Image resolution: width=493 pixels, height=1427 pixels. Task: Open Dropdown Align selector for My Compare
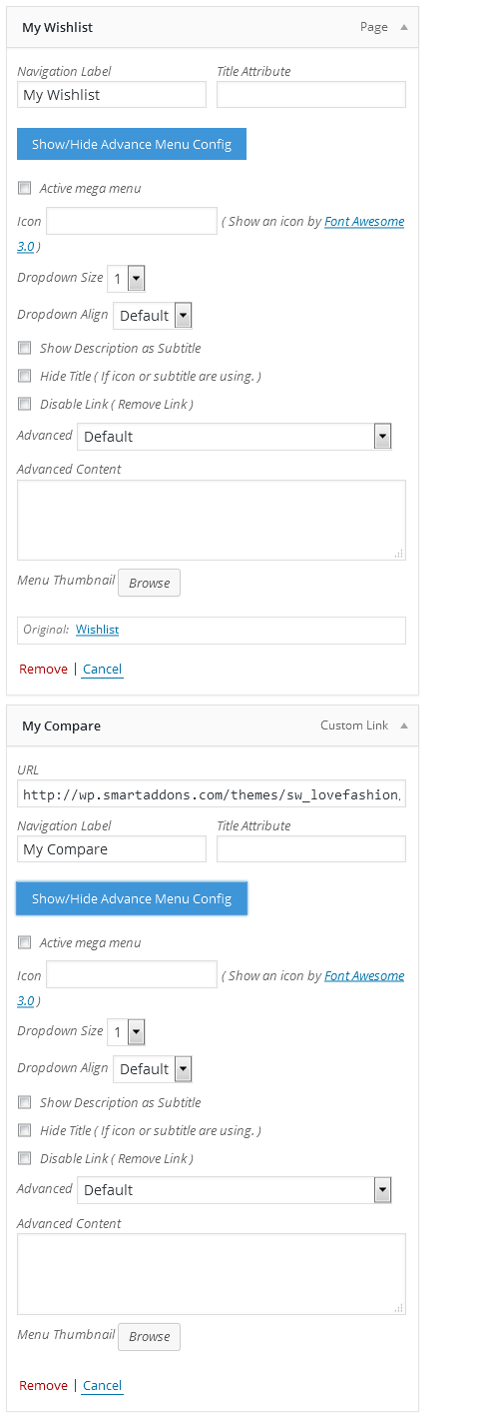(153, 1069)
